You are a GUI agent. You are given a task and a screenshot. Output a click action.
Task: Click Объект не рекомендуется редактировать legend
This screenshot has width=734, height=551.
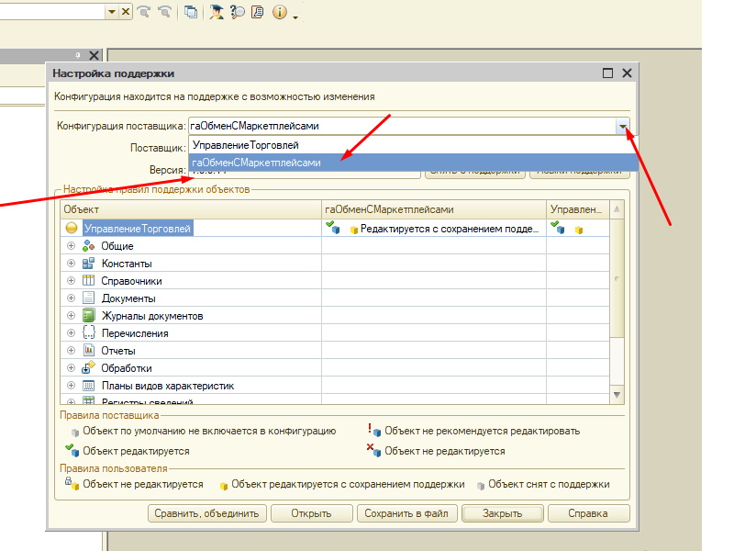click(x=483, y=431)
